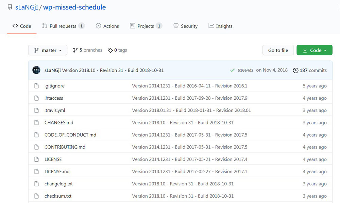Open the Actions tab
Image resolution: width=340 pixels, height=203 pixels.
coord(107,26)
